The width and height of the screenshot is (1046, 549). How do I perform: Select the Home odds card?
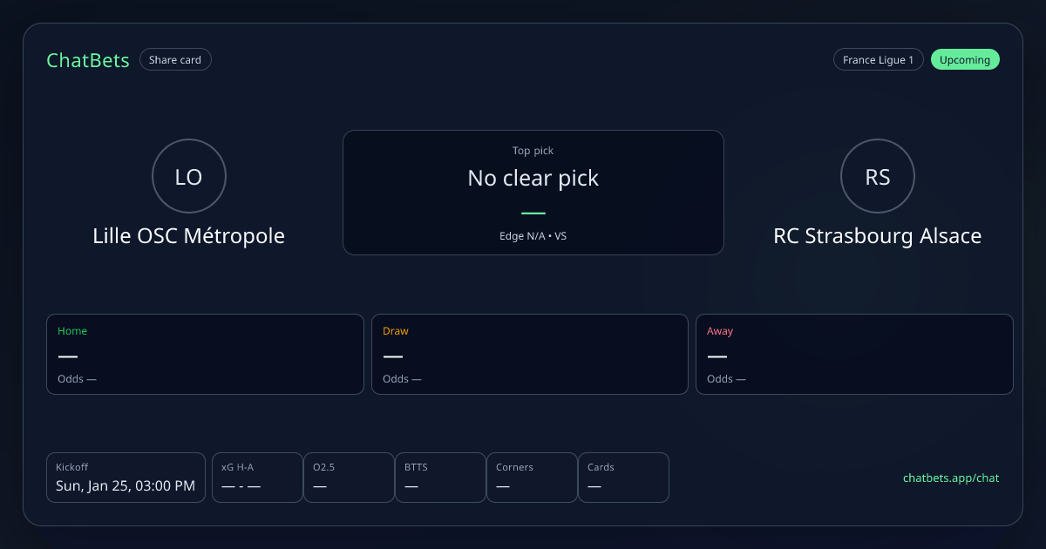click(x=205, y=354)
